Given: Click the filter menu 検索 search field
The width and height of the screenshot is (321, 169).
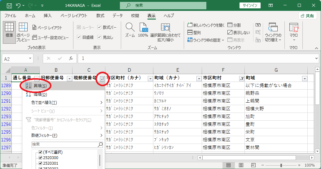Looking at the screenshot, I should coord(67,145).
